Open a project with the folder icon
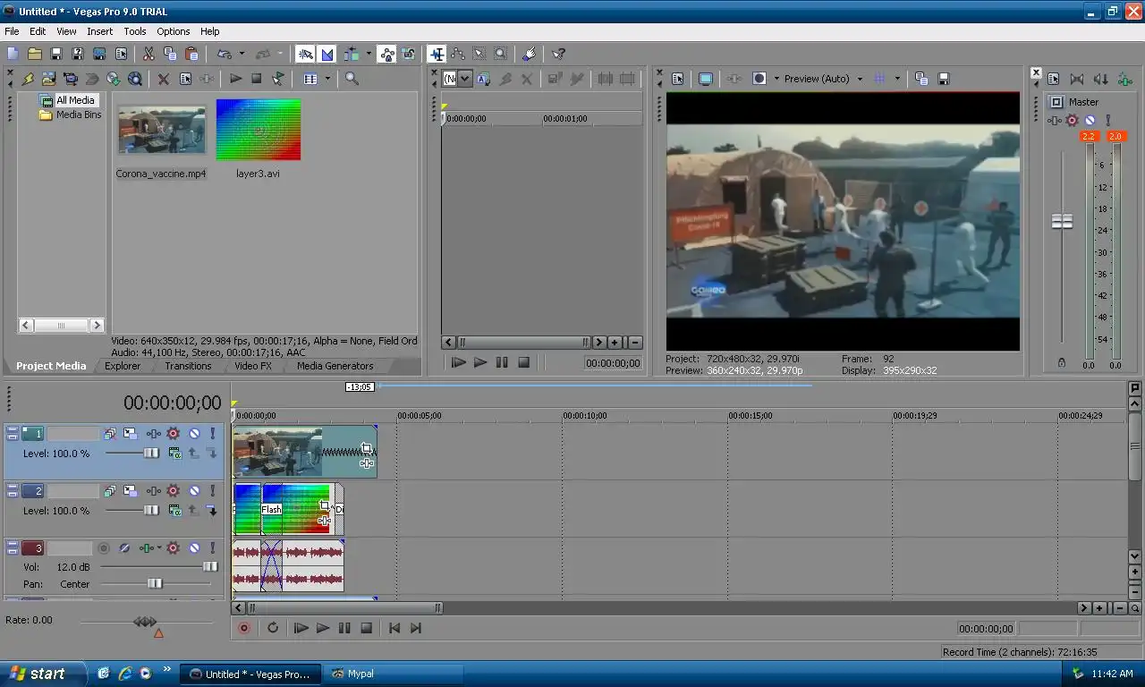Viewport: 1145px width, 687px height. coord(35,55)
